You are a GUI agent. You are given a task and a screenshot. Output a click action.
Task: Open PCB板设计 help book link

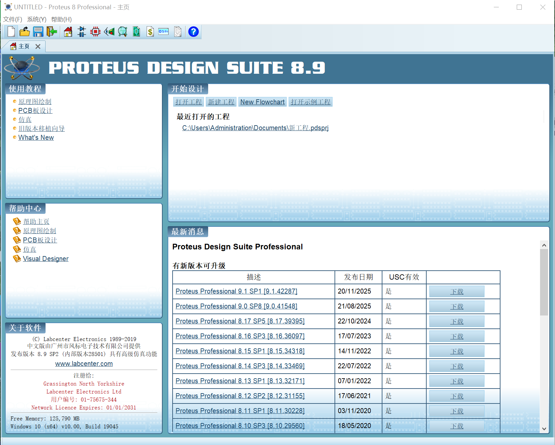pos(40,240)
